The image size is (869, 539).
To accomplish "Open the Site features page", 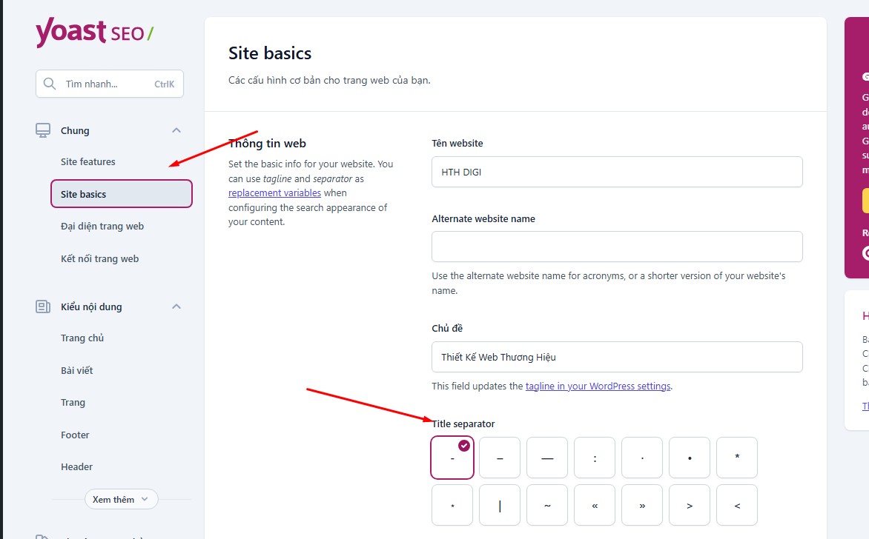I will click(88, 161).
